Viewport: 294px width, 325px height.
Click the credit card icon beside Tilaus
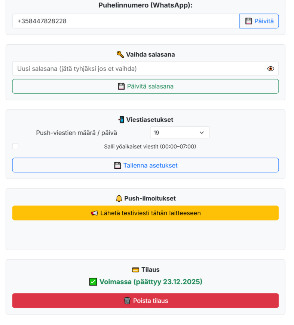point(135,270)
